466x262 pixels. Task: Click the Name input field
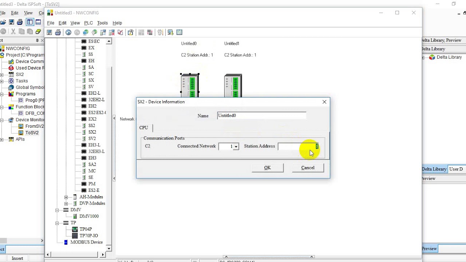[262, 116]
